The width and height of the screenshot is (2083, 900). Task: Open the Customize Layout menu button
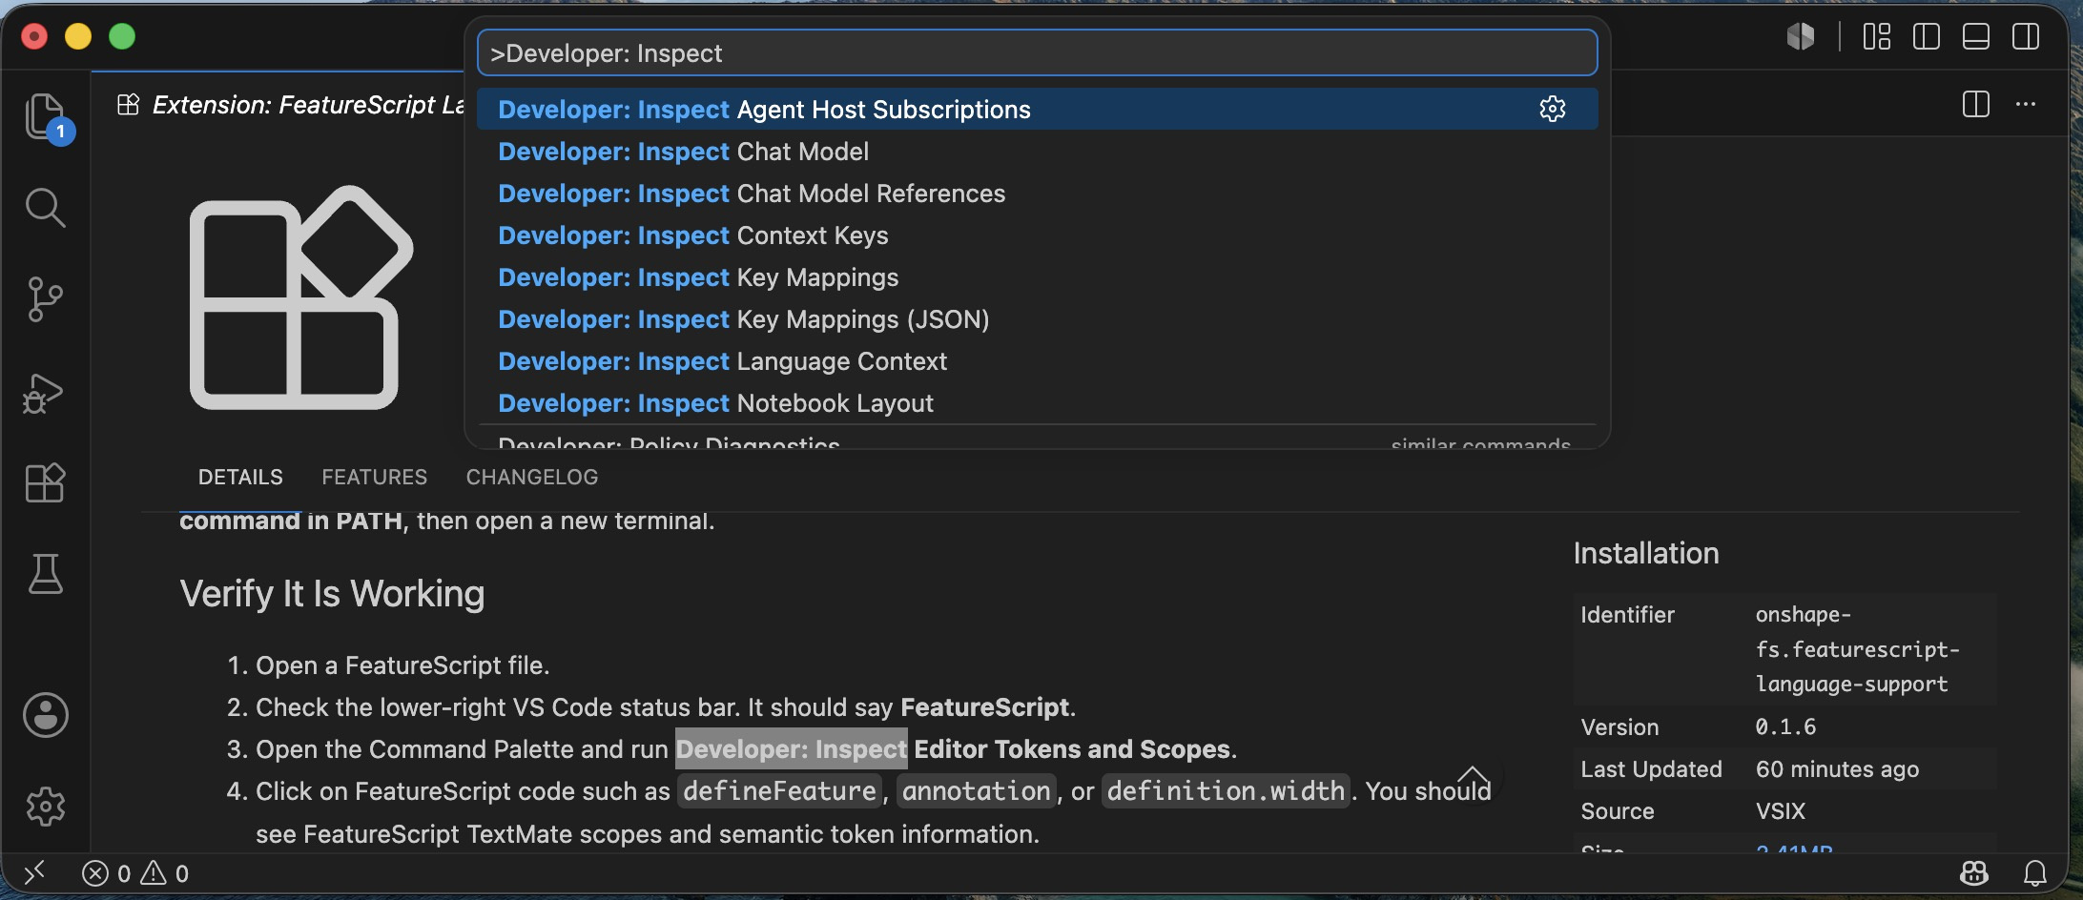pyautogui.click(x=1876, y=37)
